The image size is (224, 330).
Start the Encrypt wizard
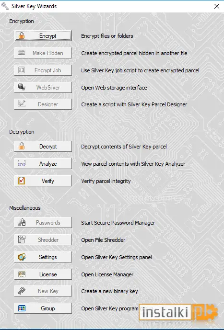tap(43, 35)
